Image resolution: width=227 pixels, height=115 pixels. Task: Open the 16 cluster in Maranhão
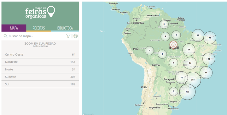pyautogui.click(x=198, y=36)
